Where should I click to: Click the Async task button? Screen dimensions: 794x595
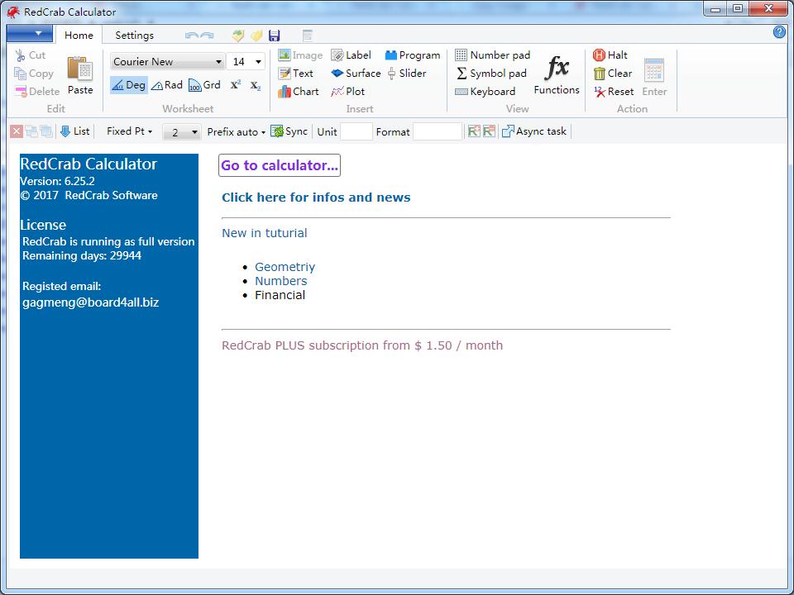pos(534,131)
